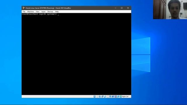Click the Oracle Linux Server window title

[48, 8]
